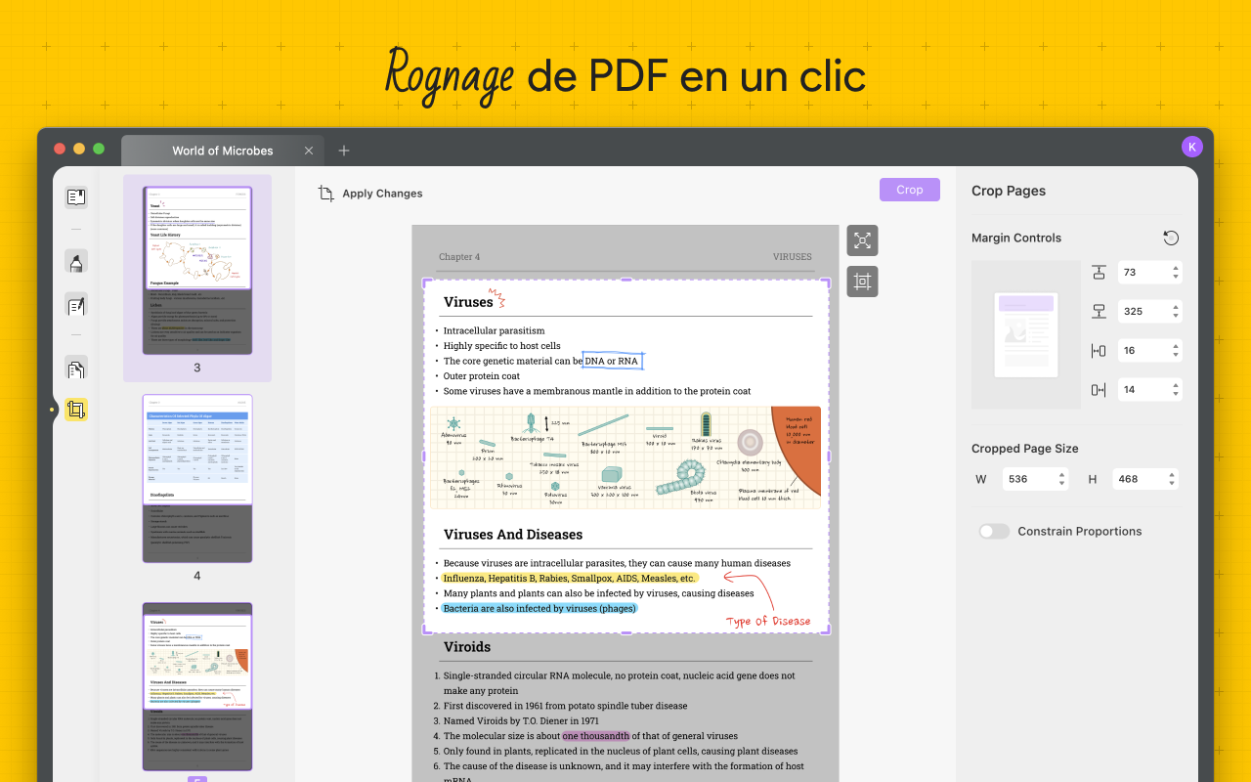Open the reading view icon at sidebar top
Screen dimensions: 1251x782
[x=76, y=196]
